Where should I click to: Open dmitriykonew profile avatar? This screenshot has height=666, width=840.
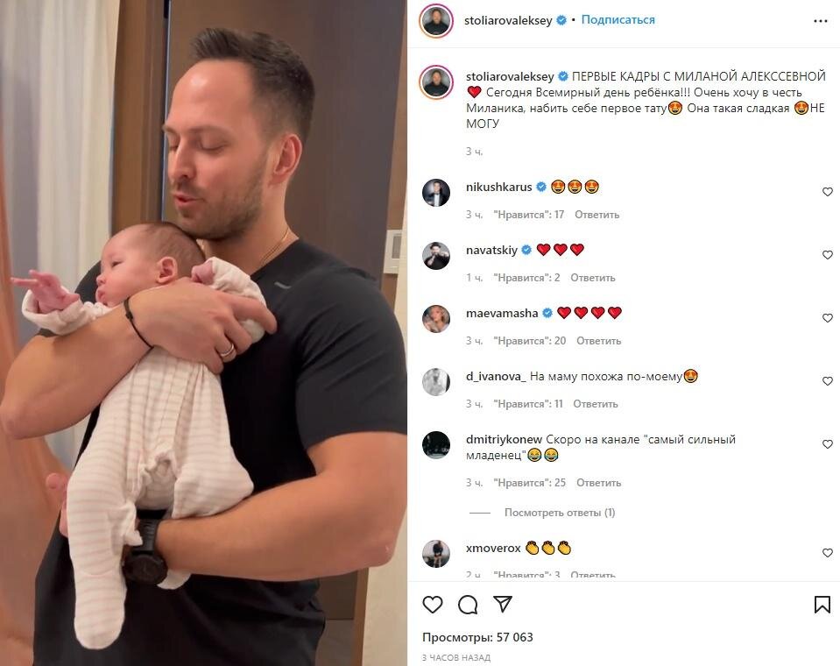436,444
